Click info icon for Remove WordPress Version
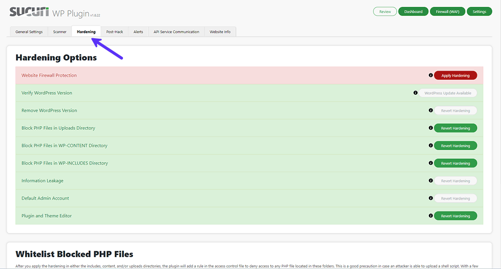501x269 pixels. click(x=431, y=110)
